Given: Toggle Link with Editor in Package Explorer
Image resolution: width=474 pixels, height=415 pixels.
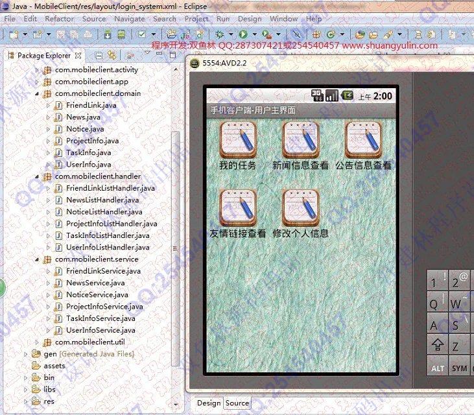Looking at the screenshot, I should pyautogui.click(x=112, y=56).
